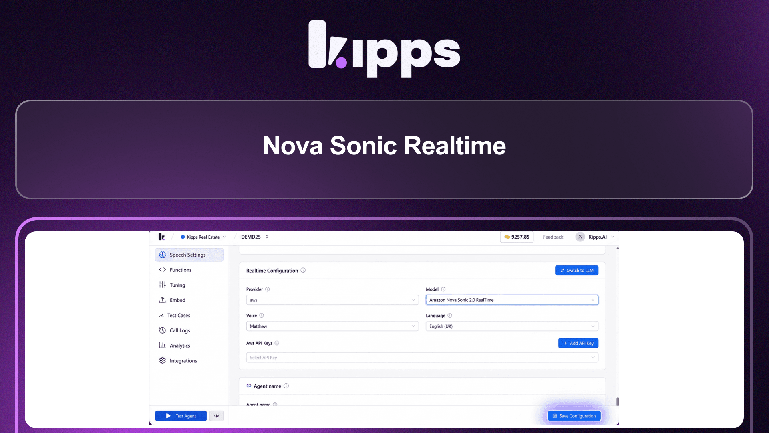Click the Switch to LLM button
Image resolution: width=769 pixels, height=433 pixels.
coord(577,271)
